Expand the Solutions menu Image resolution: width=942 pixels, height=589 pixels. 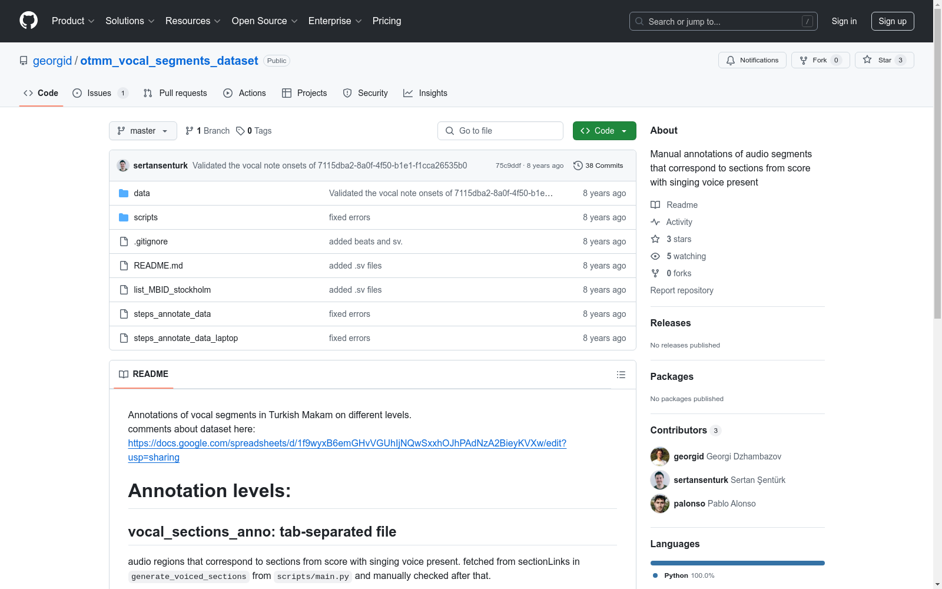(x=130, y=21)
